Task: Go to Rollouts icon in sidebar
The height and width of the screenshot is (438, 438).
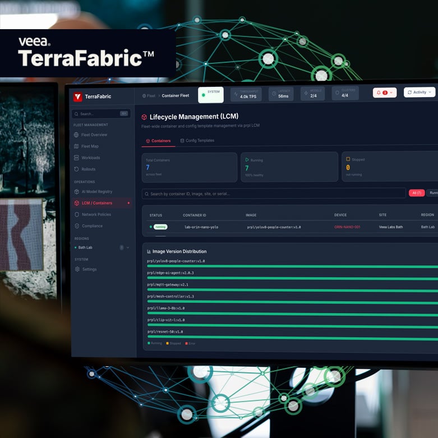Action: point(76,169)
